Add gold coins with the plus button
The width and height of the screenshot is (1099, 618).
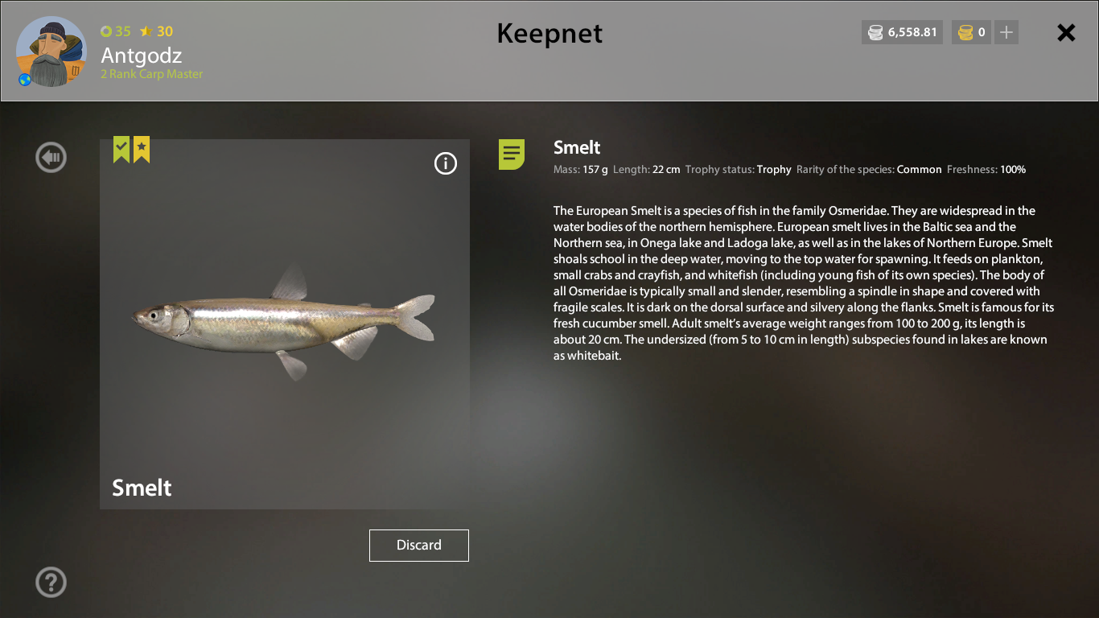1006,33
